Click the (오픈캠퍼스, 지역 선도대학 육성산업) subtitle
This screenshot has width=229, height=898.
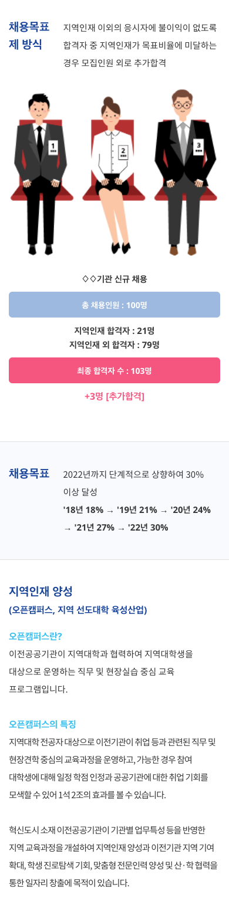coord(78,610)
